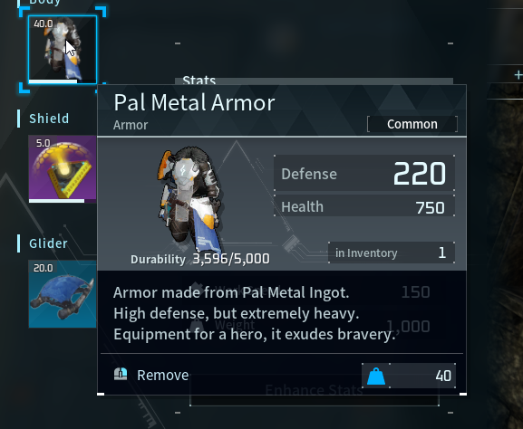Click the blue weight icon beside 40
This screenshot has width=523, height=429.
point(376,376)
